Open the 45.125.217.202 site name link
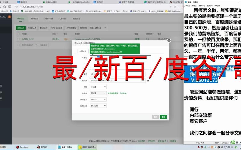Image resolution: width=241 pixels, height=150 pixels. click(28, 39)
